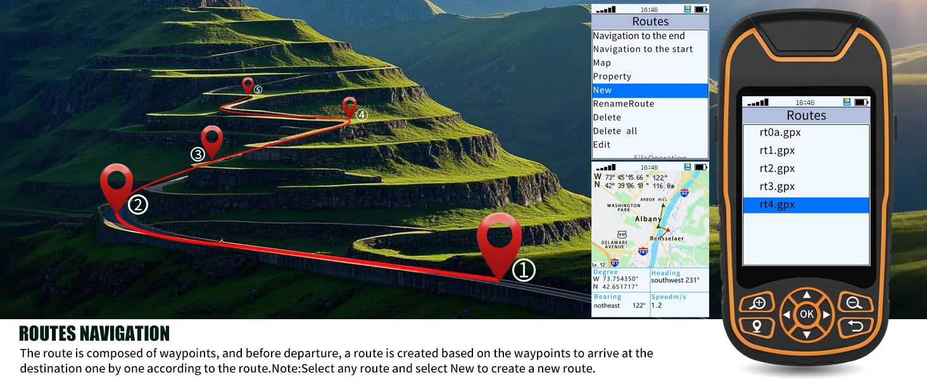This screenshot has width=927, height=380.
Task: Click the Delaware Avenue label on the map
Action: click(614, 244)
